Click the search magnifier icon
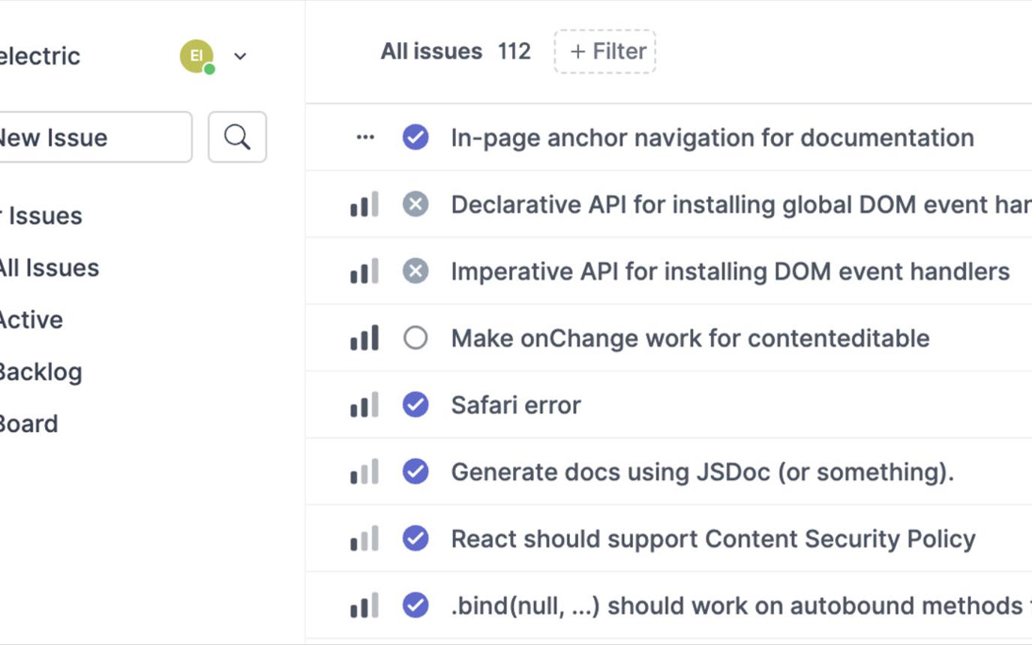This screenshot has width=1032, height=645. [x=237, y=137]
